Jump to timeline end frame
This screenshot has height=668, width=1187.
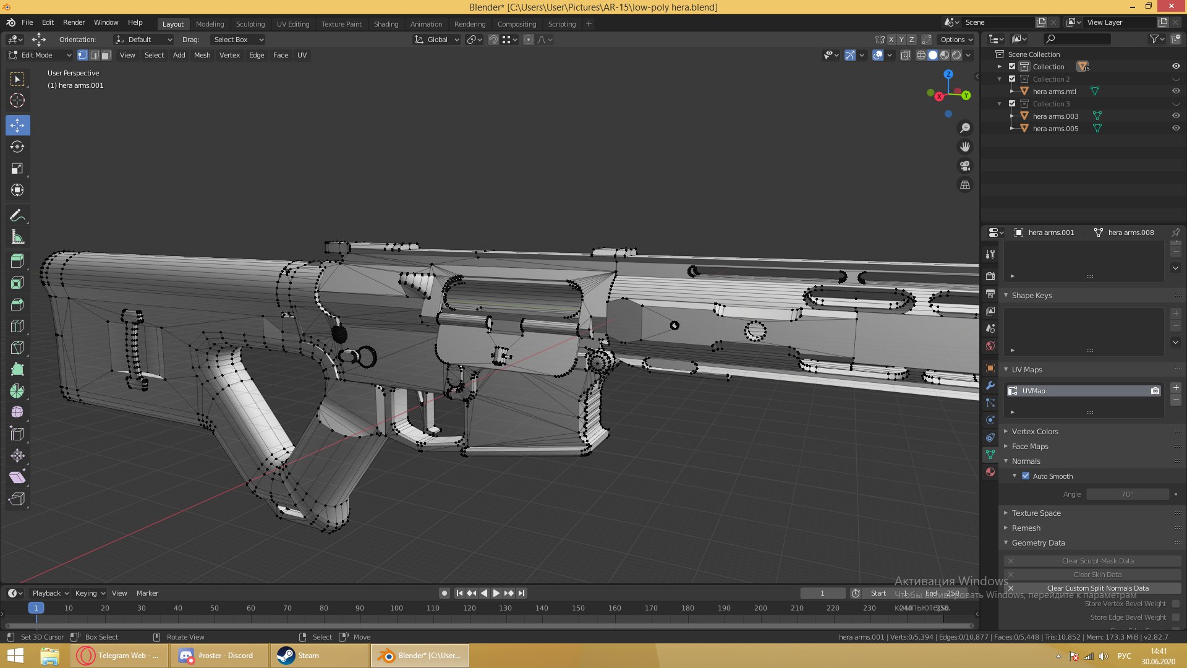(522, 593)
